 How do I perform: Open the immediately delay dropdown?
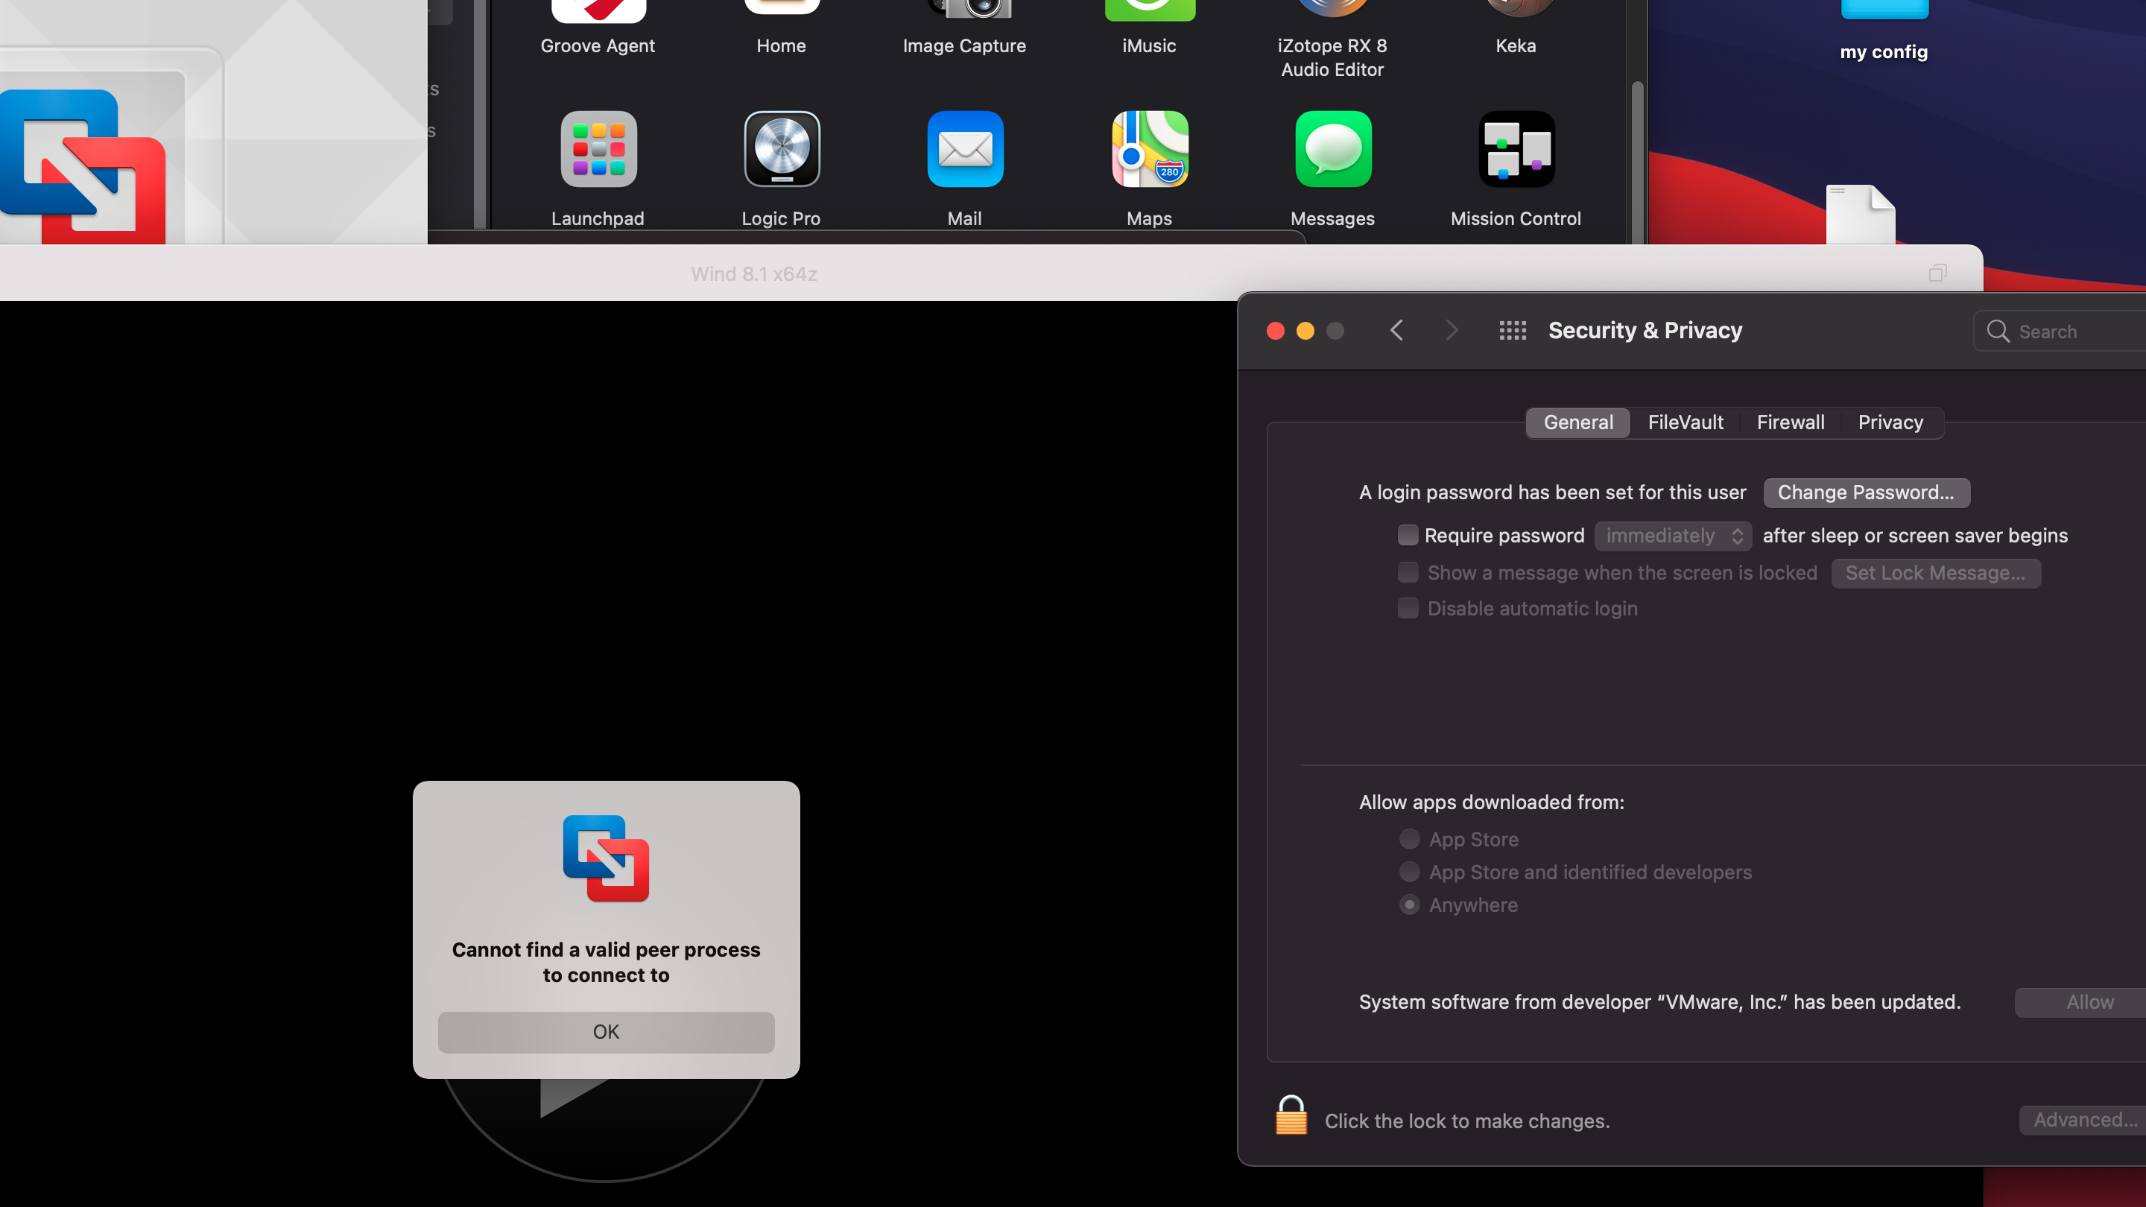click(x=1673, y=536)
